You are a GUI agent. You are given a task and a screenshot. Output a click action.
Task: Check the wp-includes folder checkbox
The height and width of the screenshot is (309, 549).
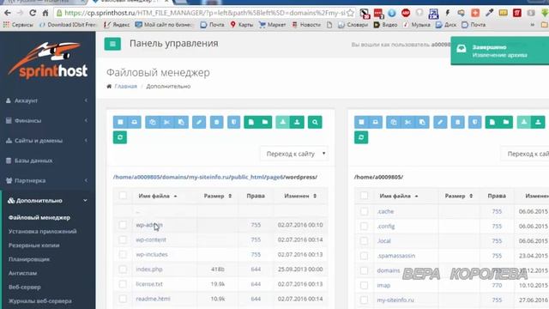(x=123, y=254)
